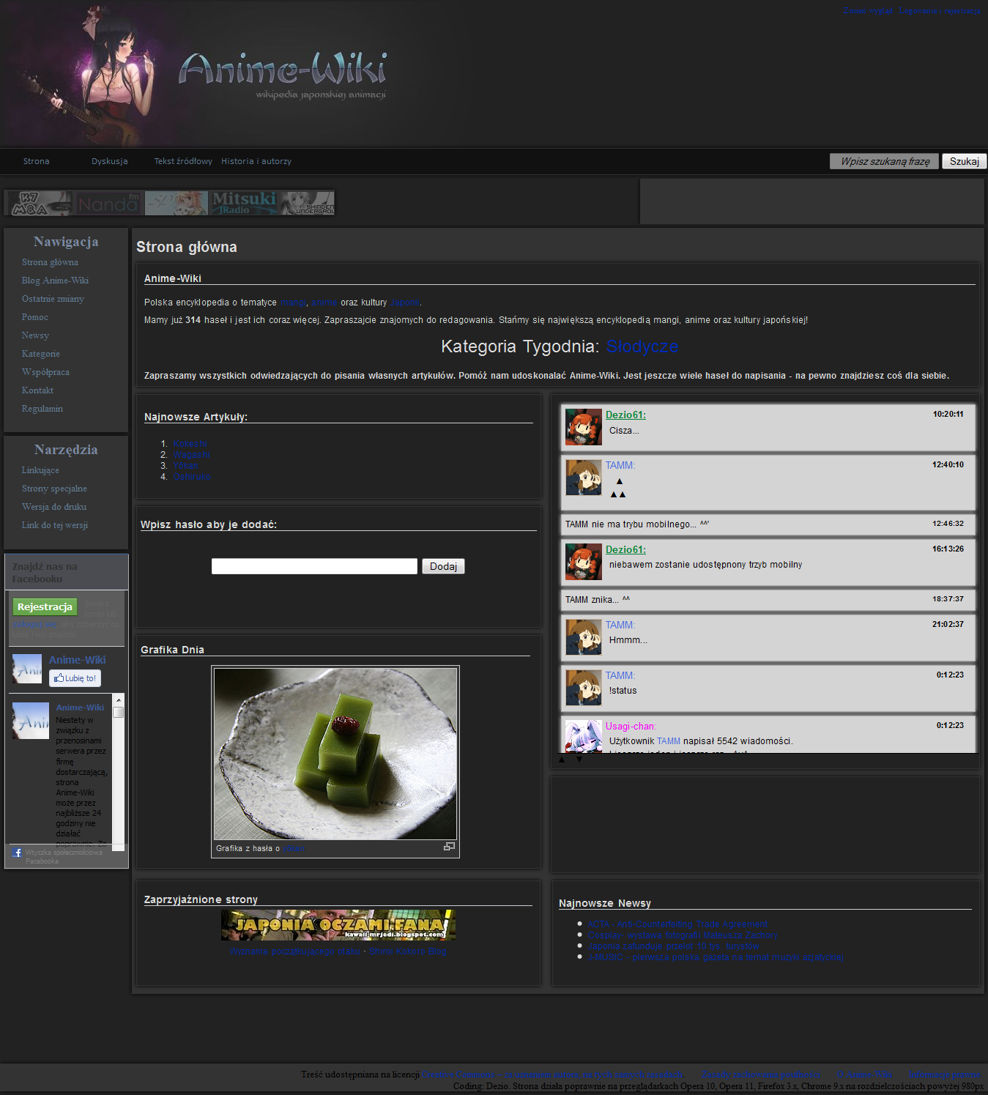Click the Anime-Wiki logo in header

pyautogui.click(x=283, y=74)
